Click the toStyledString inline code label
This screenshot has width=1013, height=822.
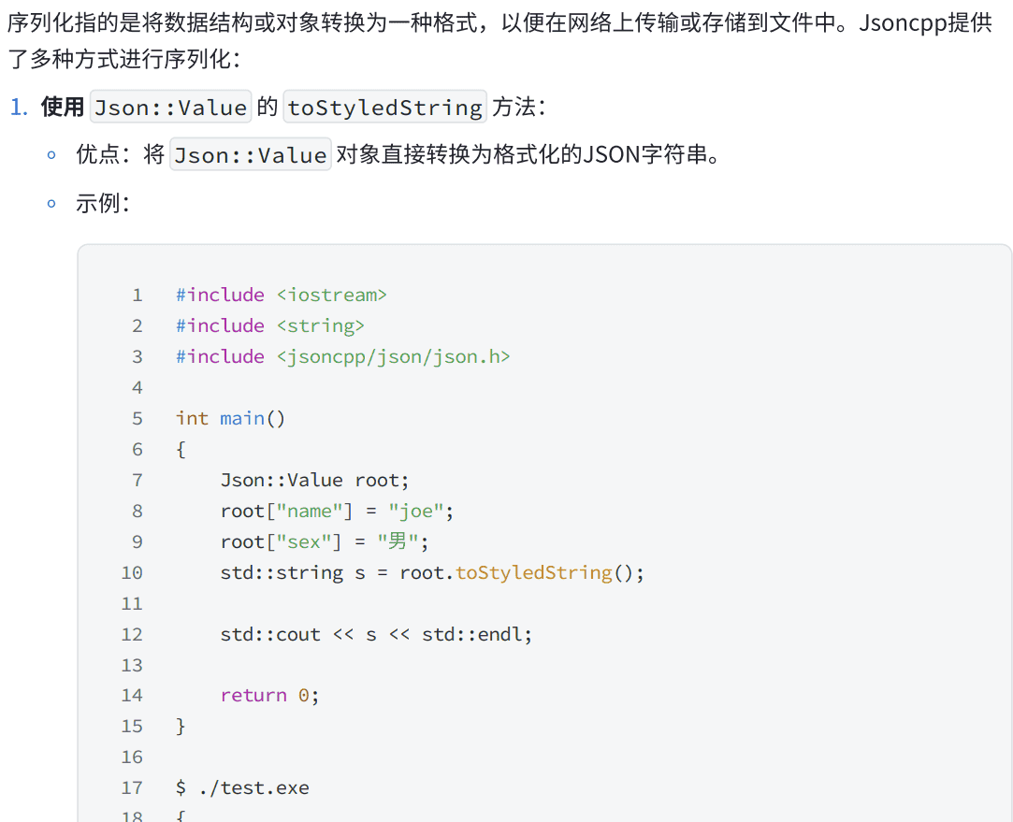(384, 108)
